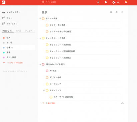This screenshot has width=137, height=122.
Task: Open project comments icon
Action: pyautogui.click(x=111, y=12)
